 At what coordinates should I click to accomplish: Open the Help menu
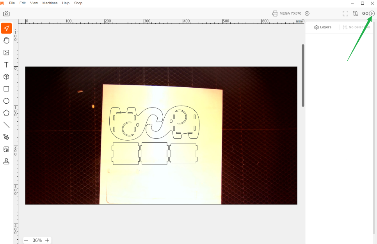pos(66,3)
